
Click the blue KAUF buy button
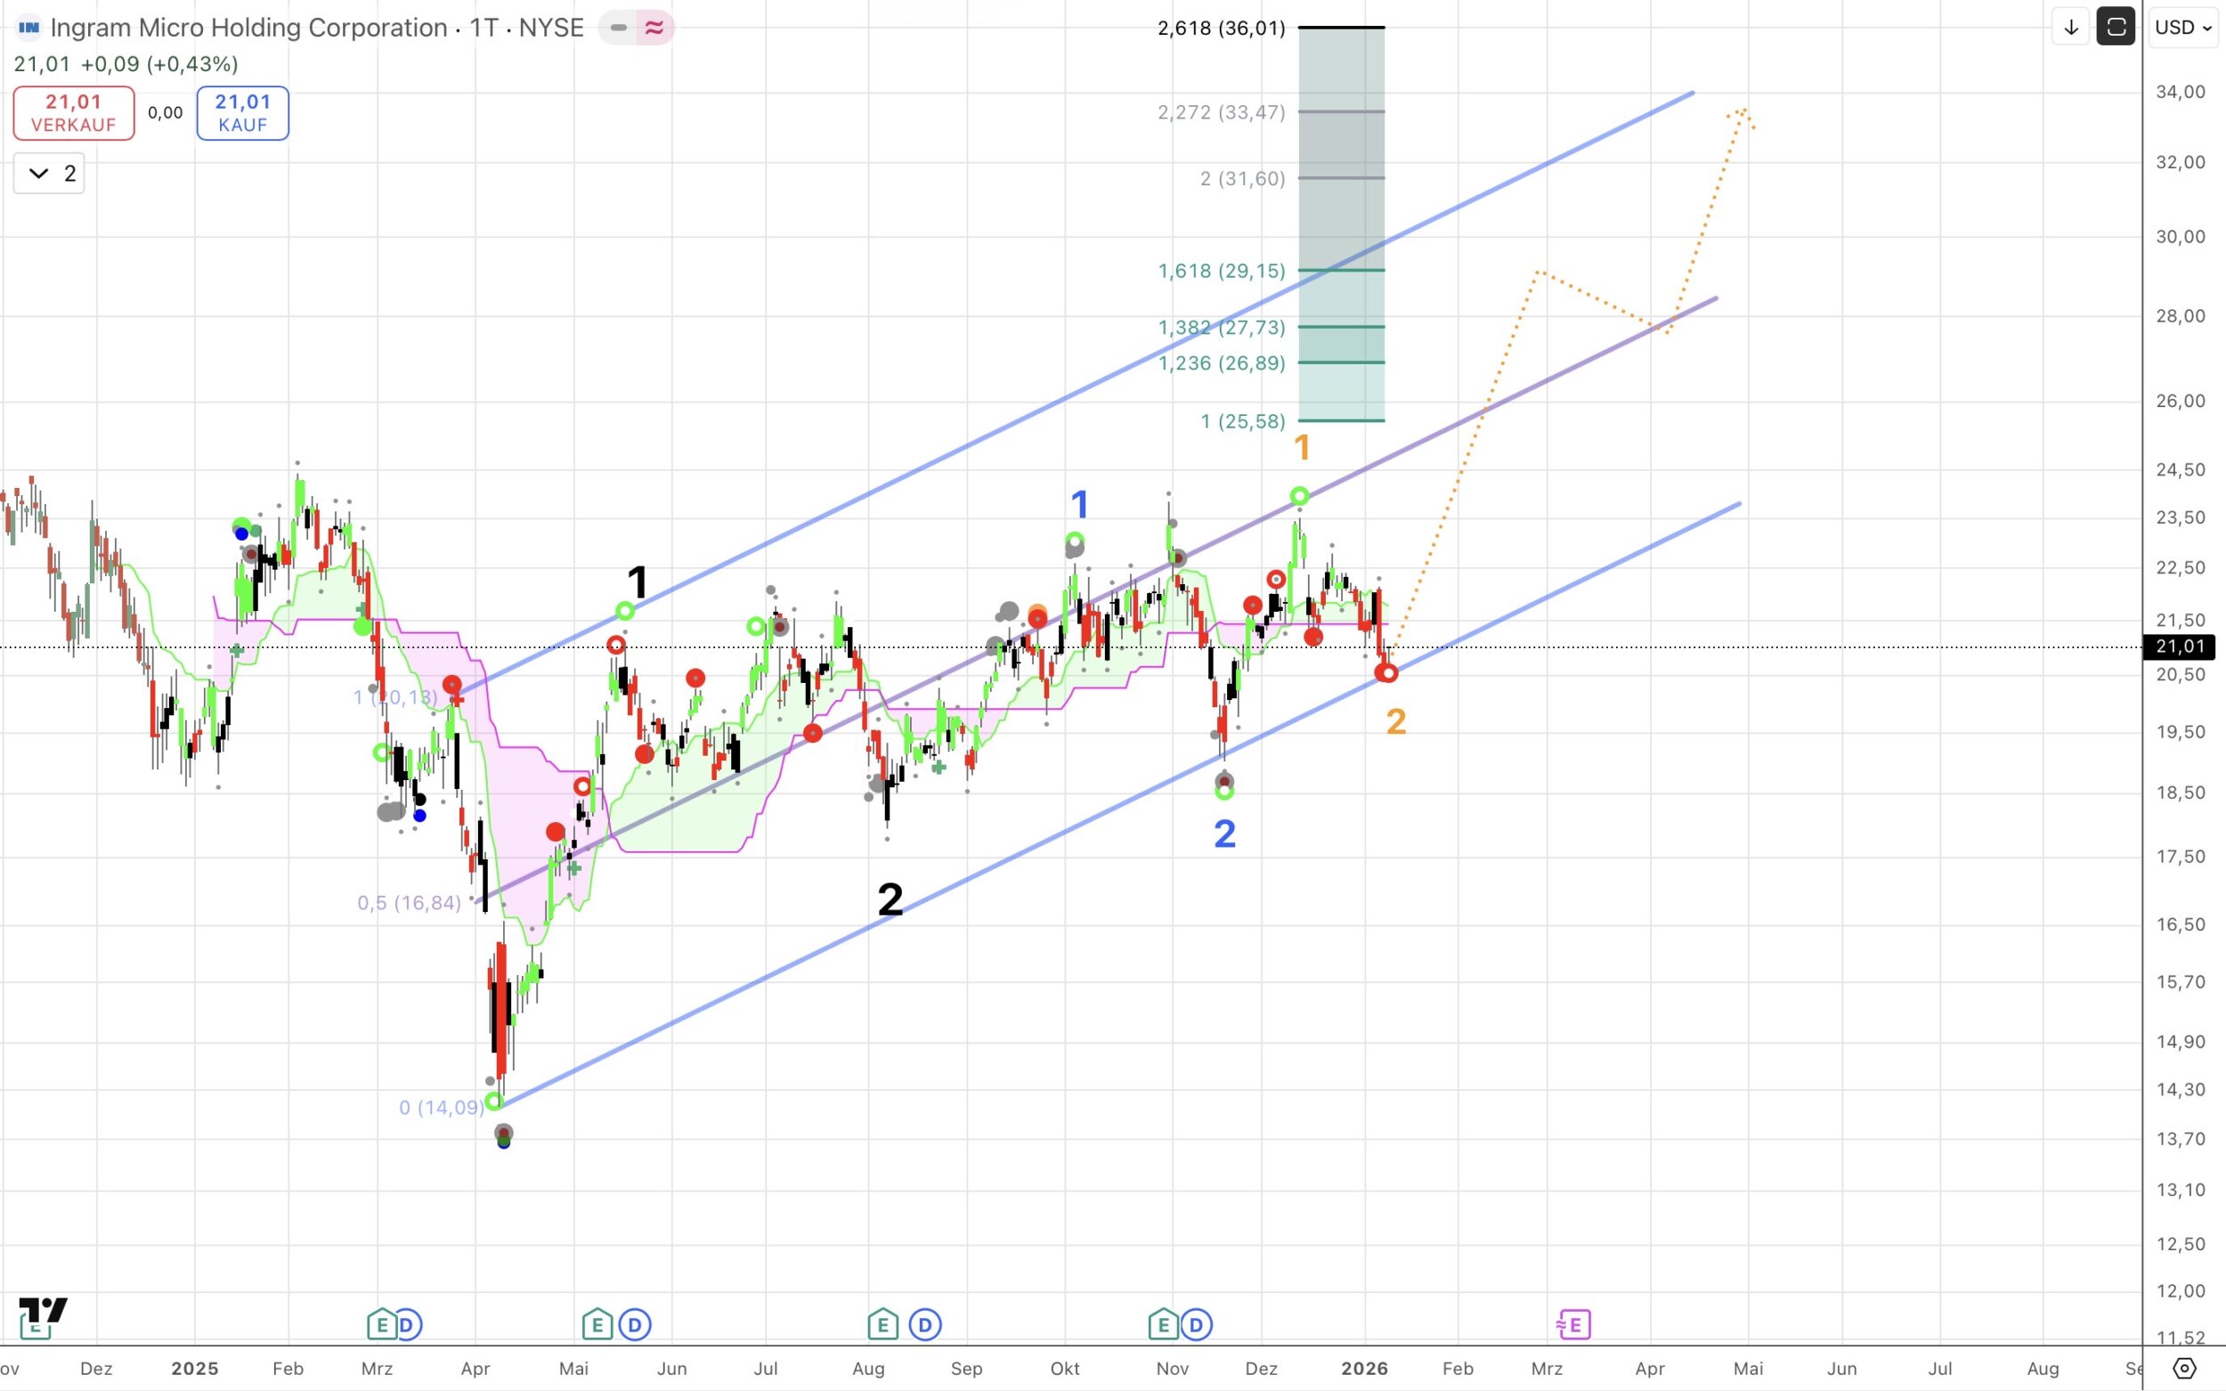pos(243,113)
